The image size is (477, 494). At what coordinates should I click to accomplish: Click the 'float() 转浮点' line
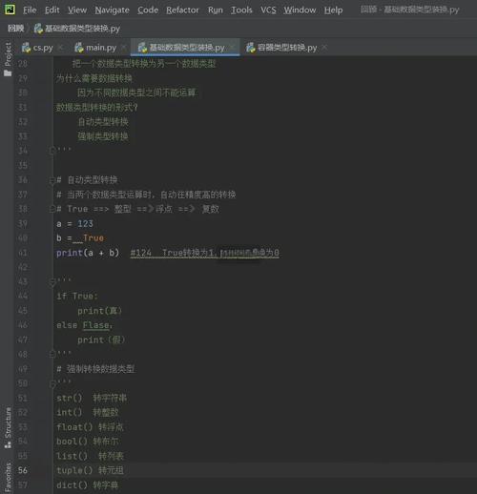[90, 427]
